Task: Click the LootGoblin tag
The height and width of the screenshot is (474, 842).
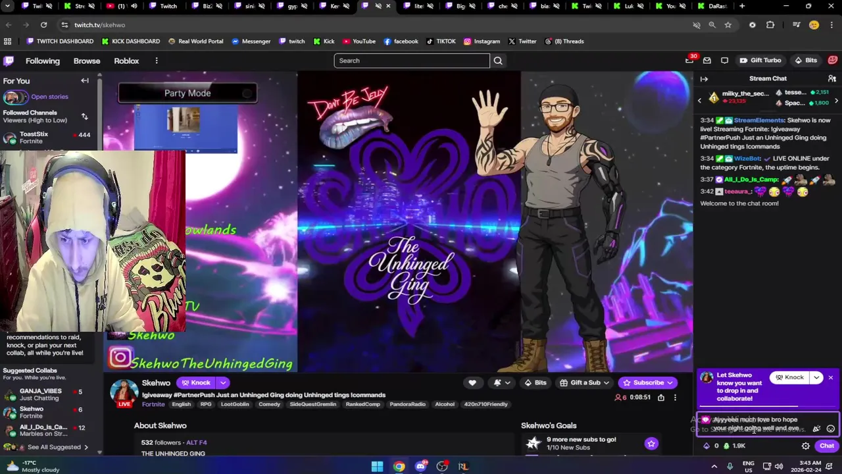Action: 235,404
